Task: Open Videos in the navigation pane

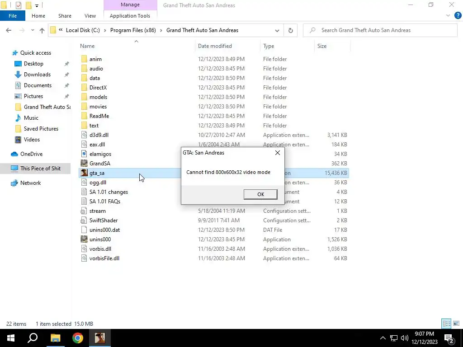Action: (x=32, y=140)
